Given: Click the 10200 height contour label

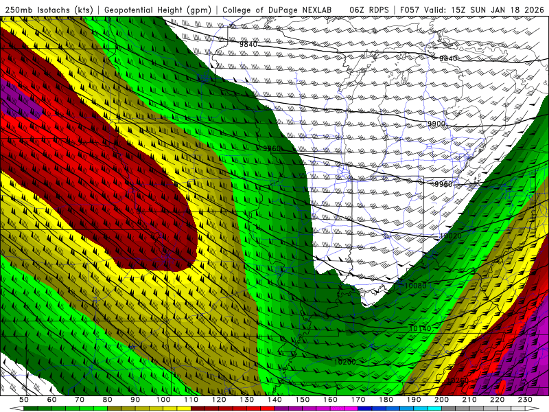Looking at the screenshot, I should pyautogui.click(x=345, y=362).
